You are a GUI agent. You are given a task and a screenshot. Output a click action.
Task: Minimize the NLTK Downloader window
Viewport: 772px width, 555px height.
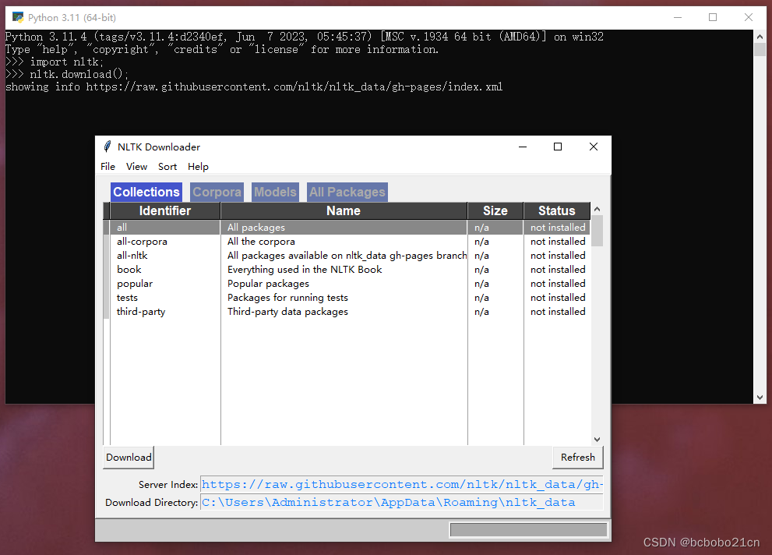[523, 147]
